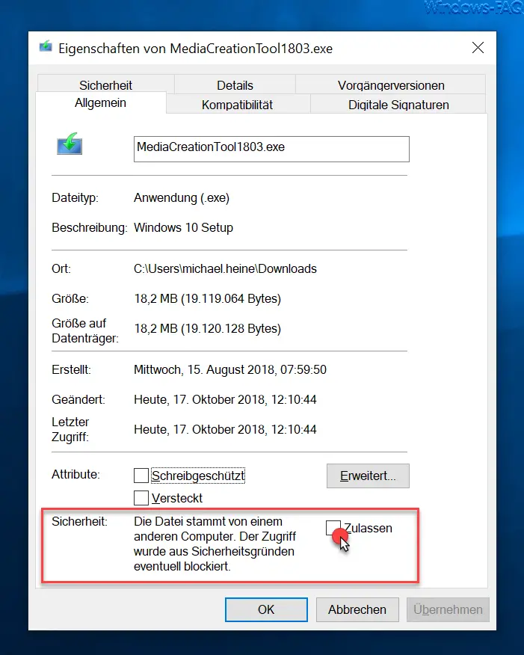Click the title bar file icon
The image size is (524, 655).
pyautogui.click(x=46, y=47)
